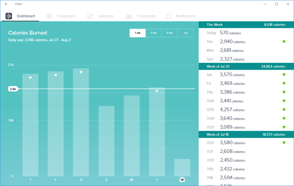Click the Week of Jul 16 header

[x=246, y=134]
